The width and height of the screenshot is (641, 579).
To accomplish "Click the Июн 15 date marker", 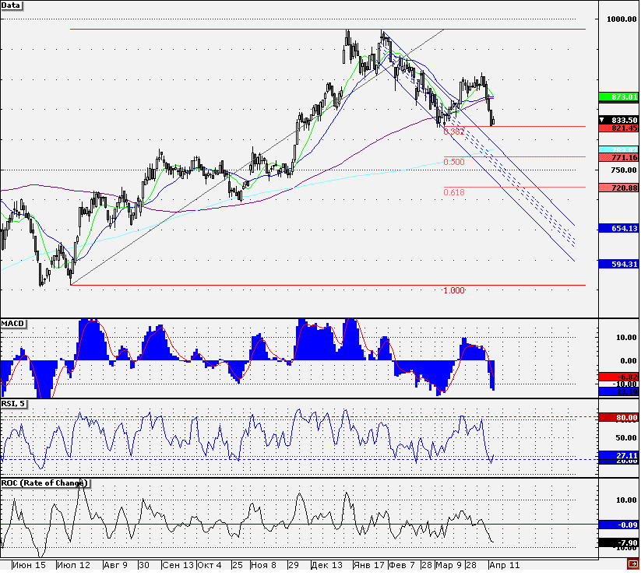I will pyautogui.click(x=29, y=565).
